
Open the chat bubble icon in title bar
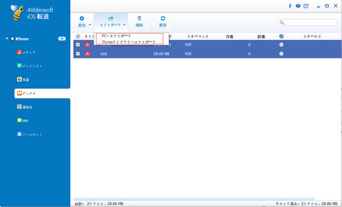(298, 6)
